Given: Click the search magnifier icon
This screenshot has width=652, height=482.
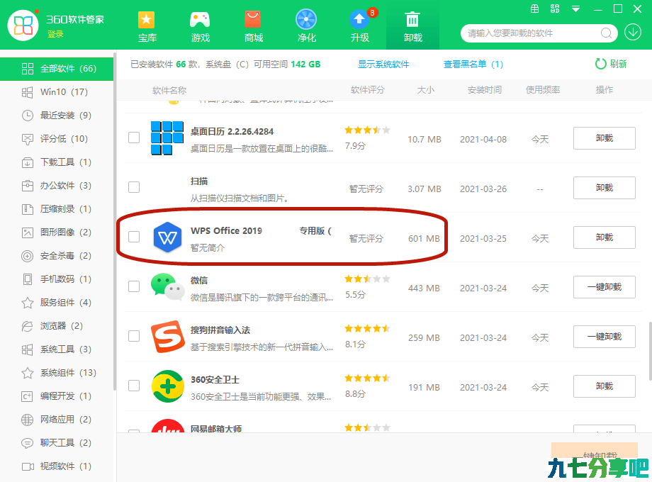Looking at the screenshot, I should [x=606, y=33].
